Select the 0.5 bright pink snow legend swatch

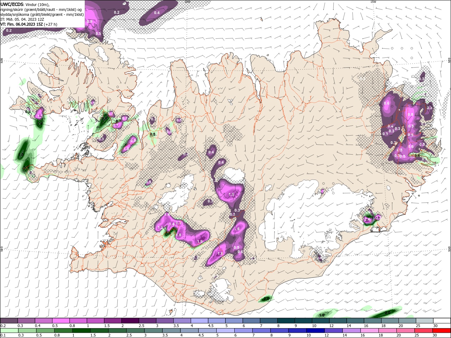tap(61, 321)
